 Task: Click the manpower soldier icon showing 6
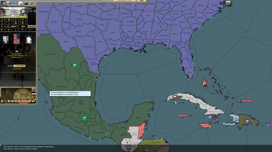(x=29, y=30)
